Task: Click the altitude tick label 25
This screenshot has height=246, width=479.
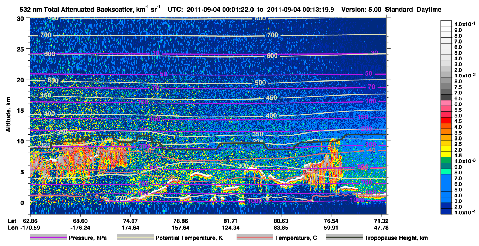Action: click(x=21, y=49)
